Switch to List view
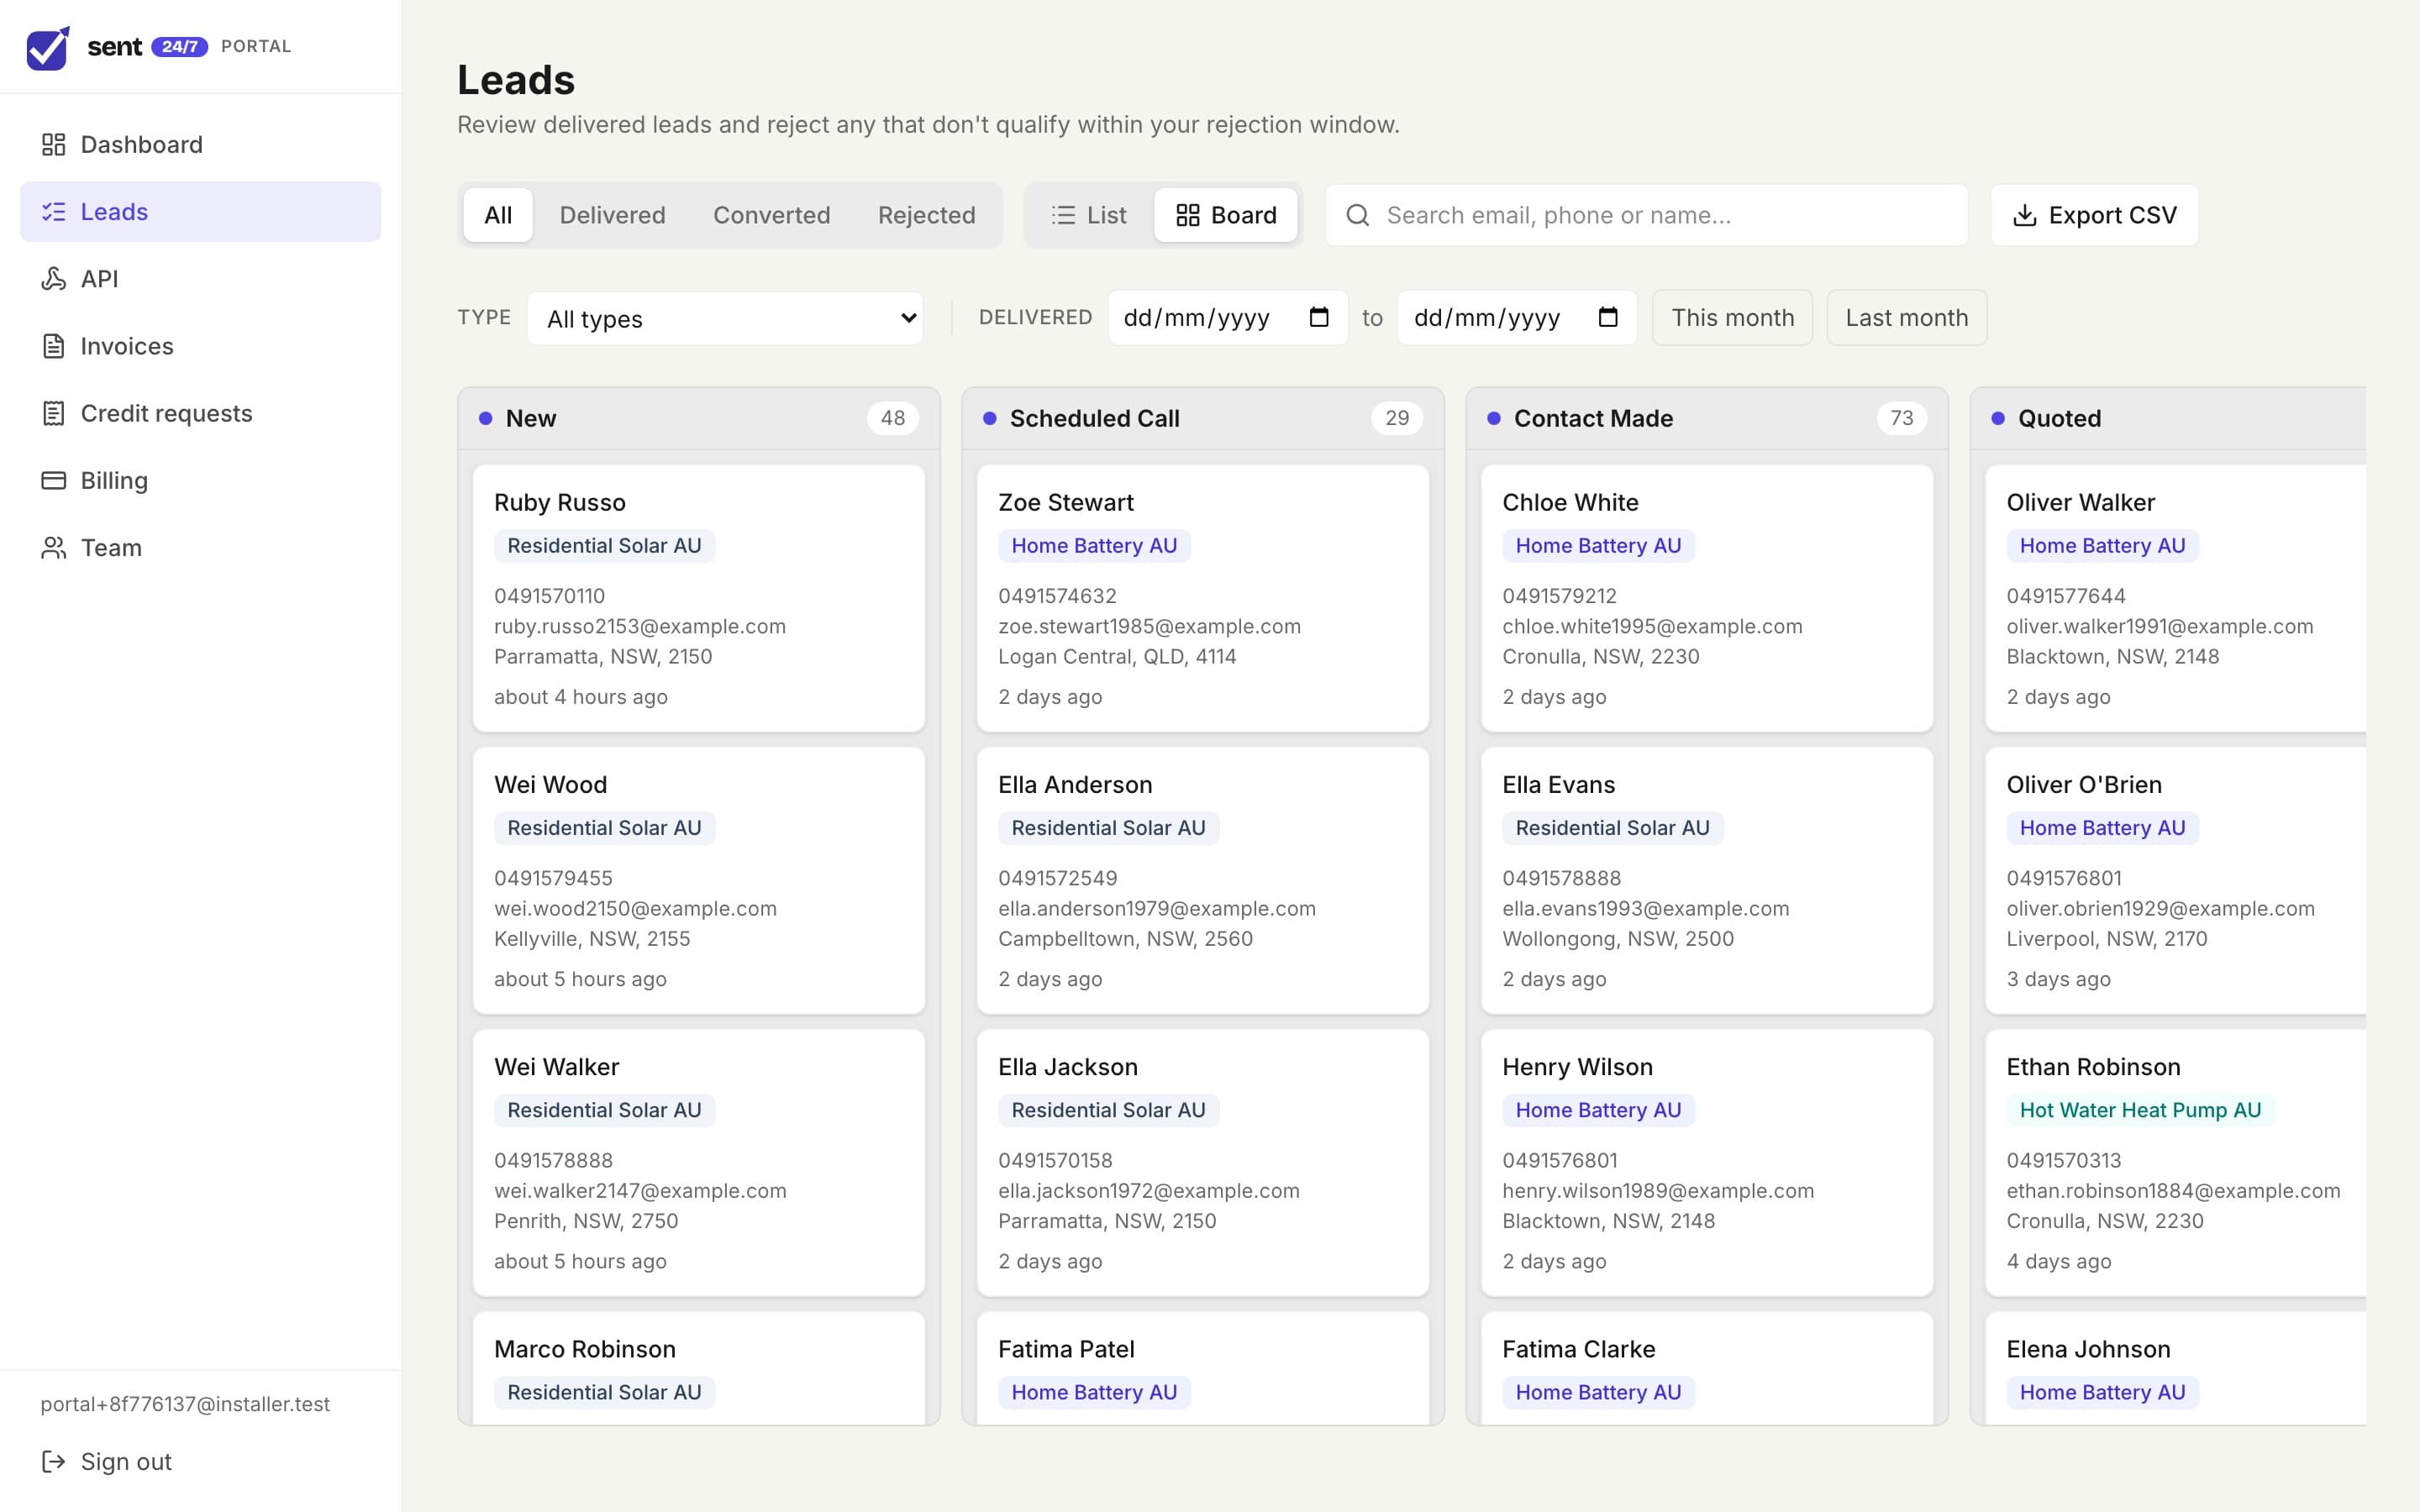The image size is (2420, 1512). pyautogui.click(x=1088, y=215)
